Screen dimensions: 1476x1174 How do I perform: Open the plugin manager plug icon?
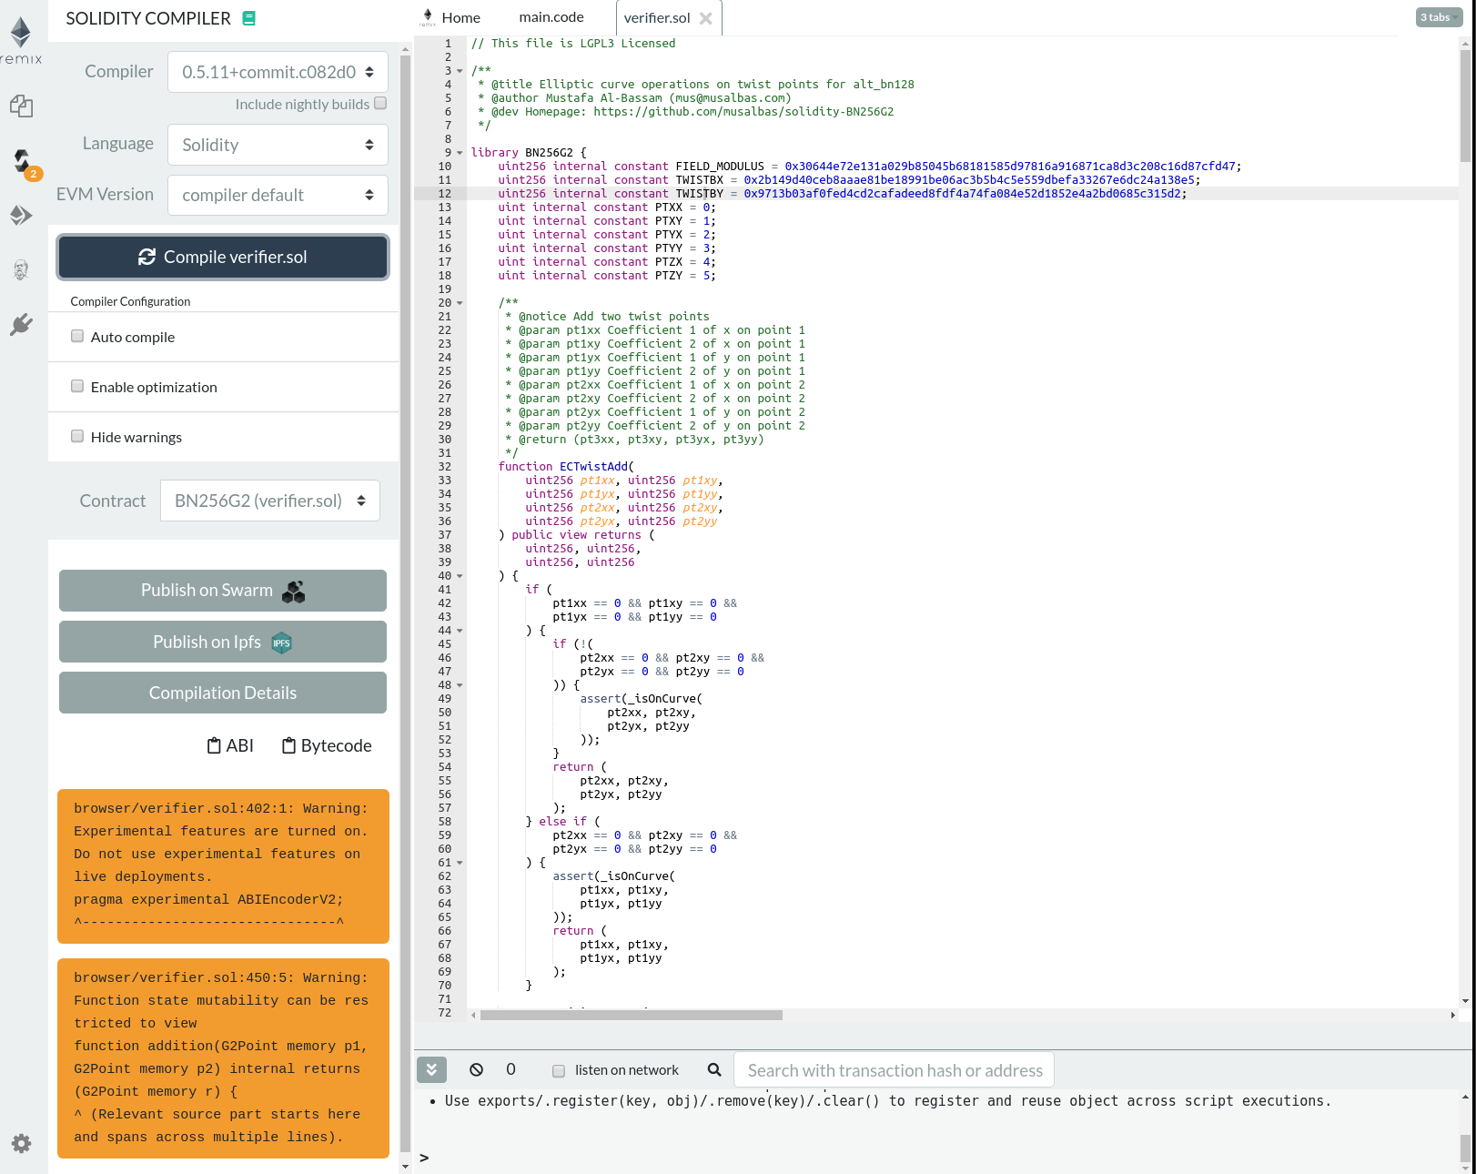(x=21, y=325)
